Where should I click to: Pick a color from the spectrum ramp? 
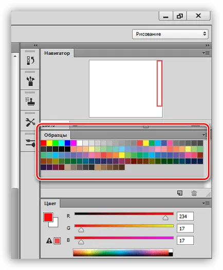[121, 253]
